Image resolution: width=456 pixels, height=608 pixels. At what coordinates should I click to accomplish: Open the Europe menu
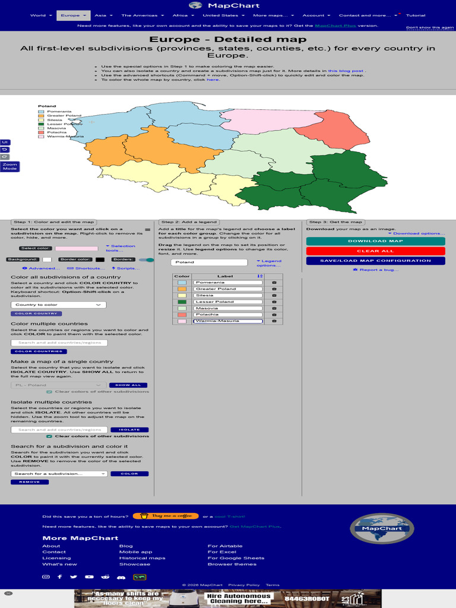pyautogui.click(x=73, y=15)
